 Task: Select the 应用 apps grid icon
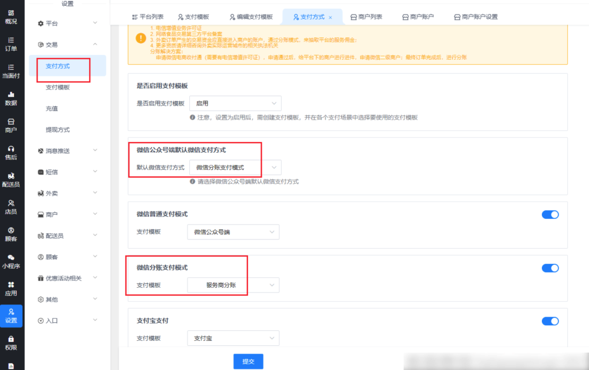pos(11,284)
